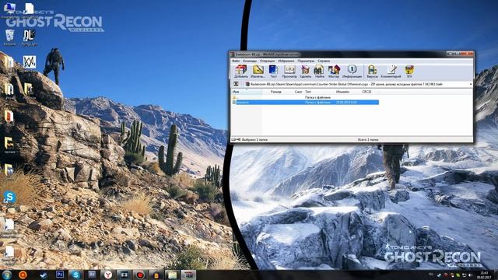
Task: Click the up-one-level button left of path
Action: 236,84
